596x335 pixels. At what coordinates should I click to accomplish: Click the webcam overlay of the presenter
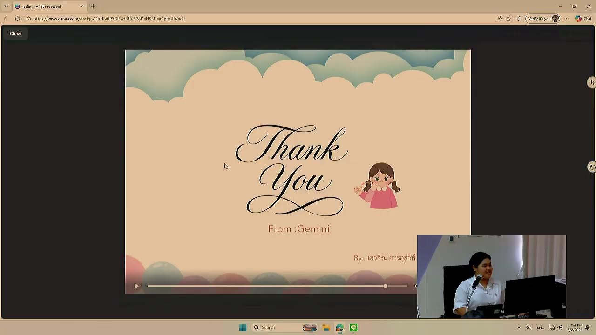(492, 276)
